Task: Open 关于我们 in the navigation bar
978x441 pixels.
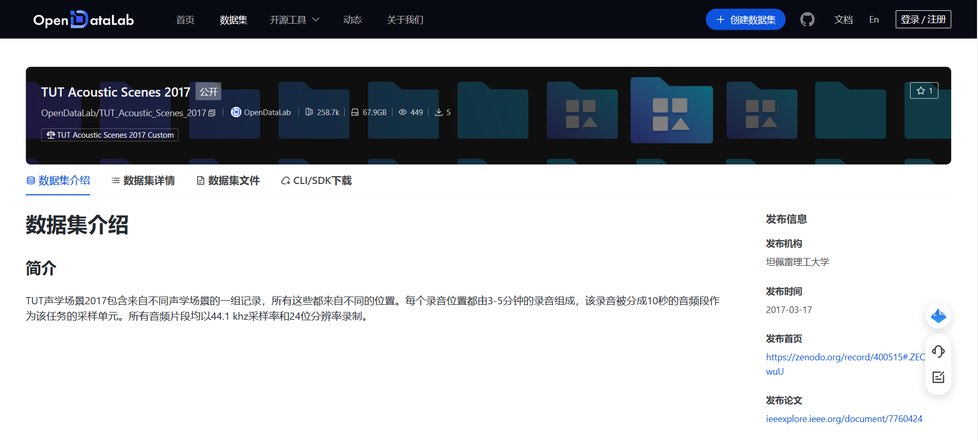Action: pyautogui.click(x=405, y=20)
